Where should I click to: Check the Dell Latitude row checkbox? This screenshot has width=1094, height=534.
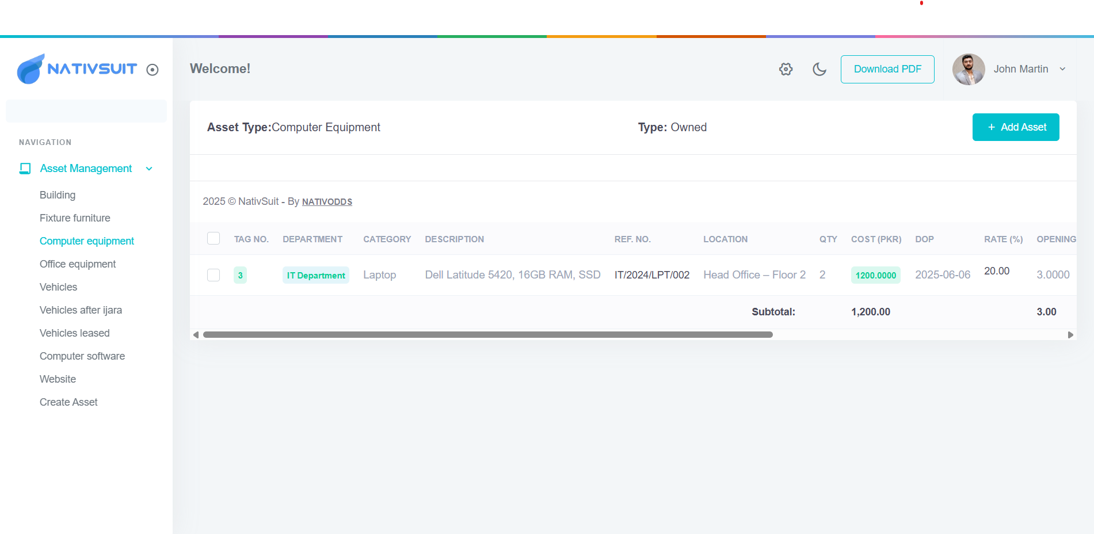(214, 275)
